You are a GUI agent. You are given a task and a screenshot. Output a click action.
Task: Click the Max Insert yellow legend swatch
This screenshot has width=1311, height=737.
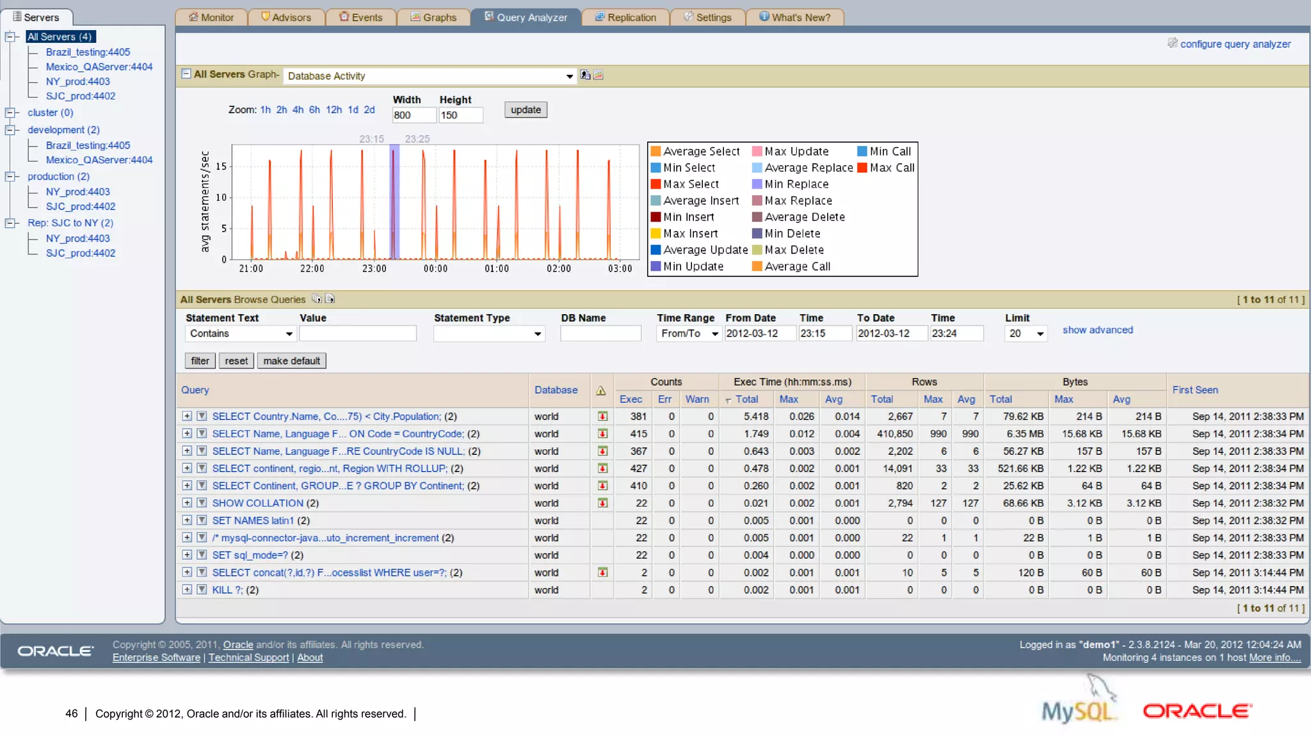[x=655, y=234]
